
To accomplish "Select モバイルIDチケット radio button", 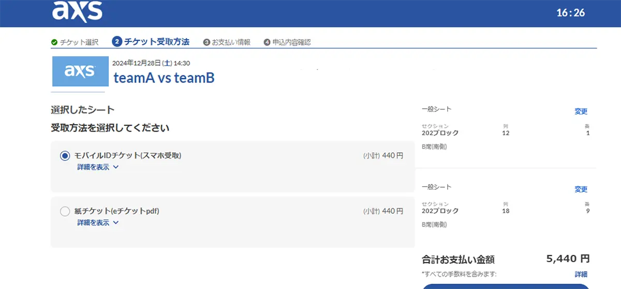I will [65, 155].
